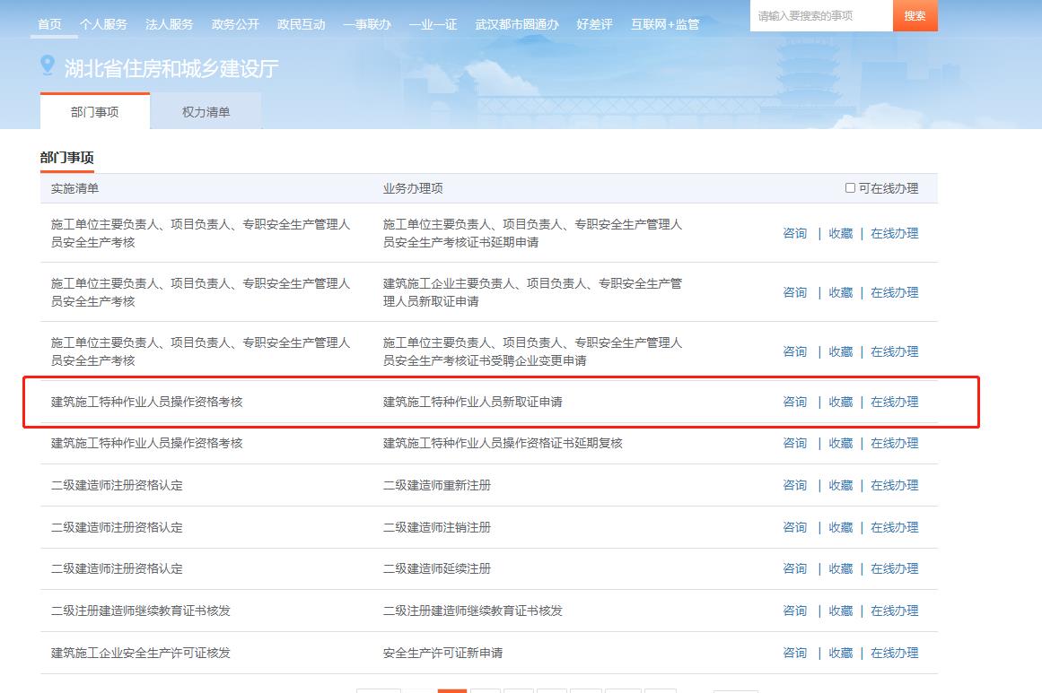Open the 个人服务 nav item
The height and width of the screenshot is (693, 1042).
point(104,24)
